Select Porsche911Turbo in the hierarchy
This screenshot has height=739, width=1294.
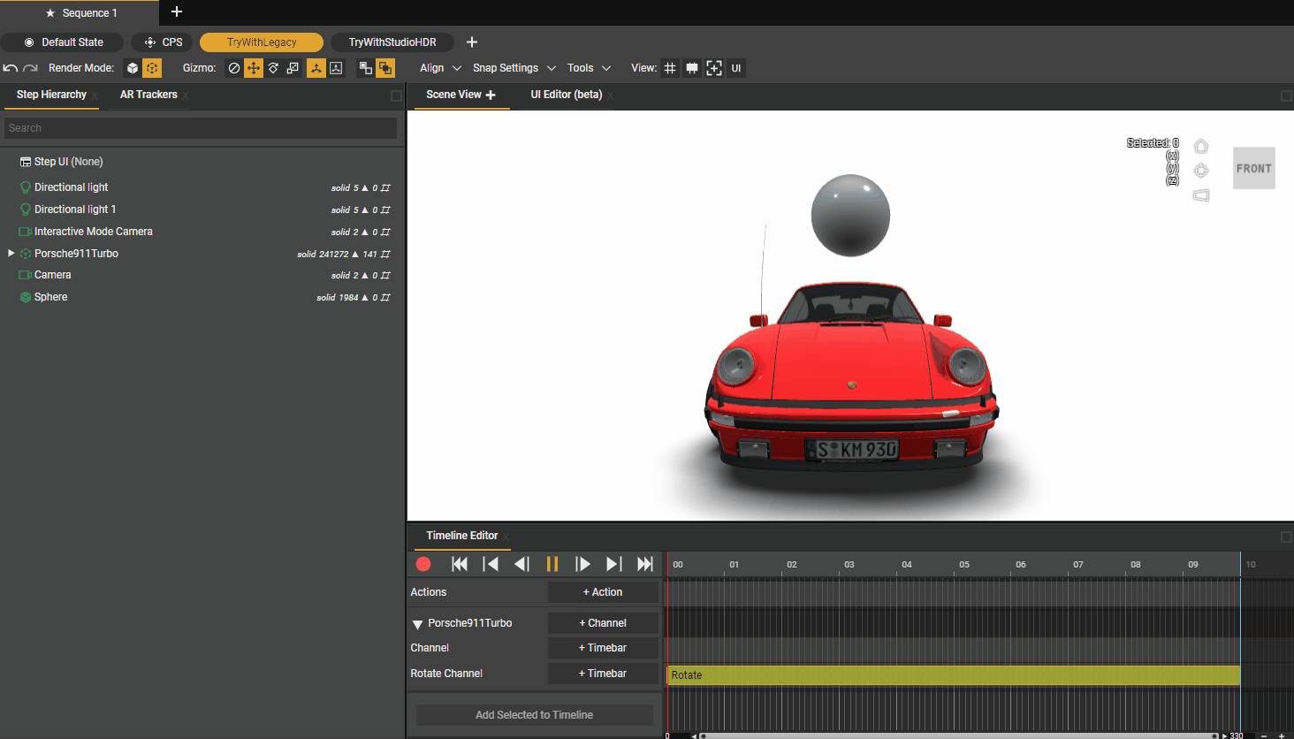76,254
